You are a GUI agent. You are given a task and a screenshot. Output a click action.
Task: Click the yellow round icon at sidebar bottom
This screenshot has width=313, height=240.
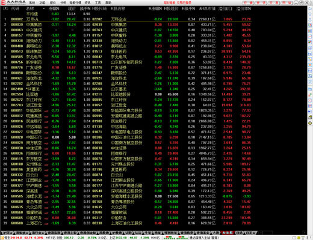[x=310, y=123]
